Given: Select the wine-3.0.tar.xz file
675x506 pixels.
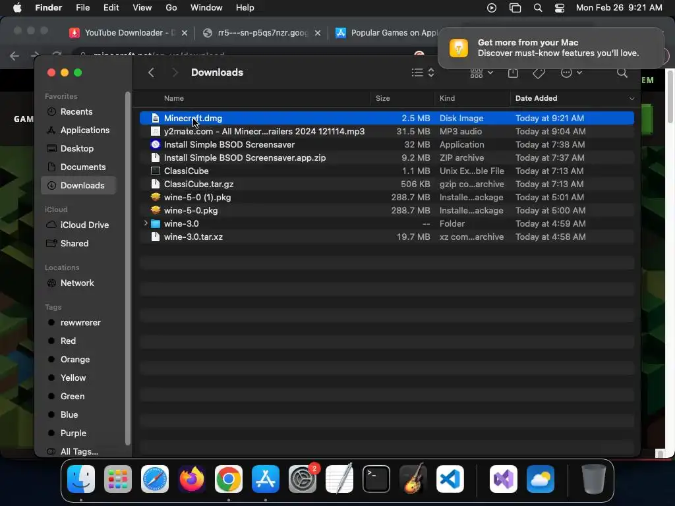Looking at the screenshot, I should (x=386, y=237).
